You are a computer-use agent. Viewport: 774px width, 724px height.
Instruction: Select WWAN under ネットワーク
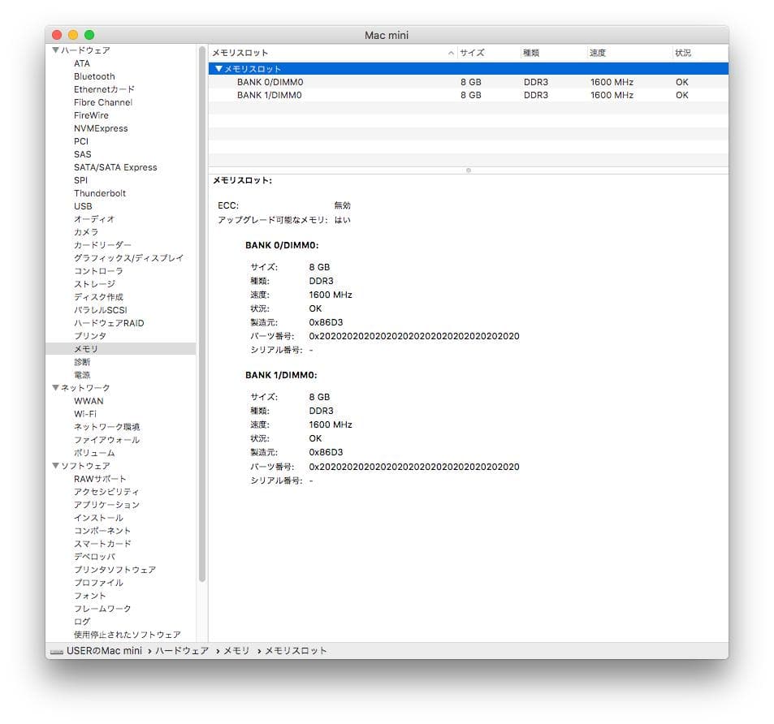(89, 401)
